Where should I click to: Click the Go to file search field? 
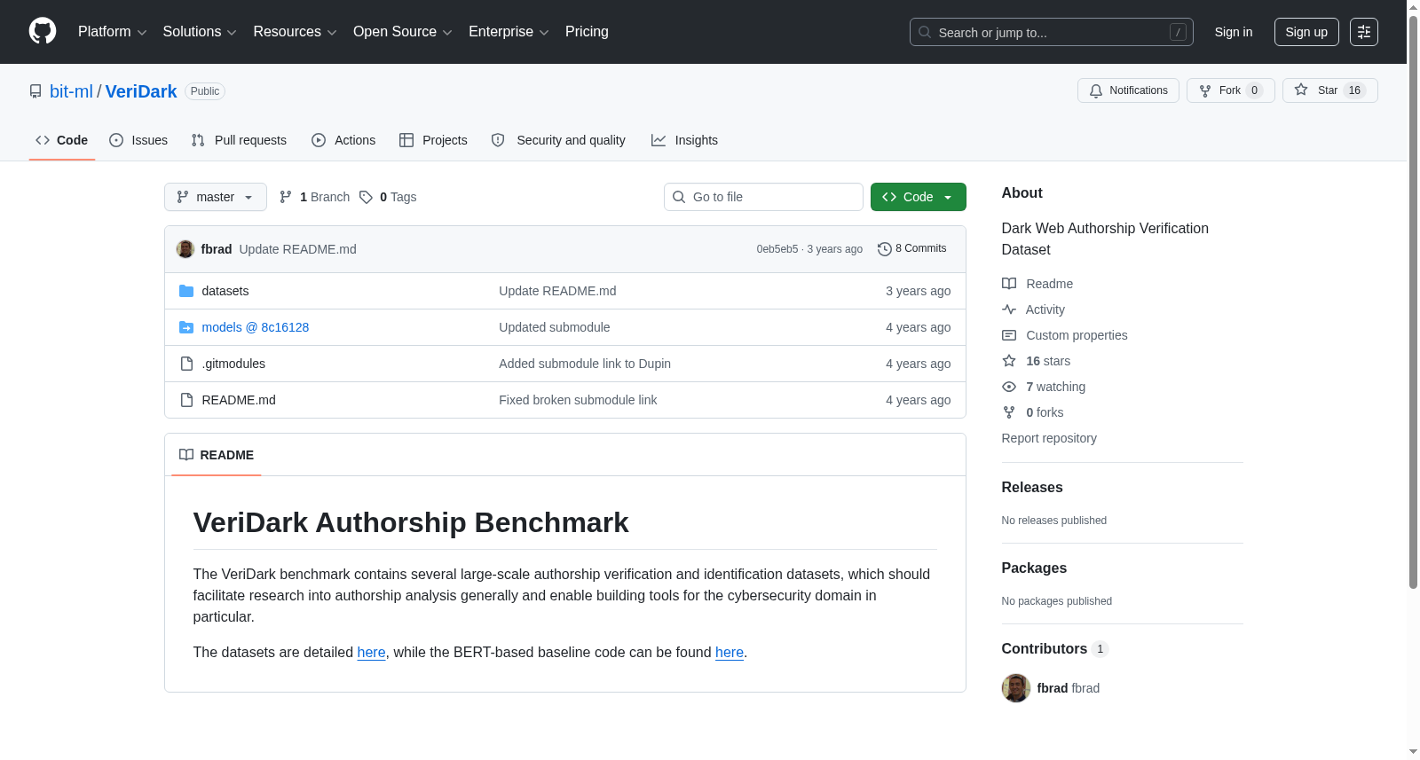click(x=763, y=197)
